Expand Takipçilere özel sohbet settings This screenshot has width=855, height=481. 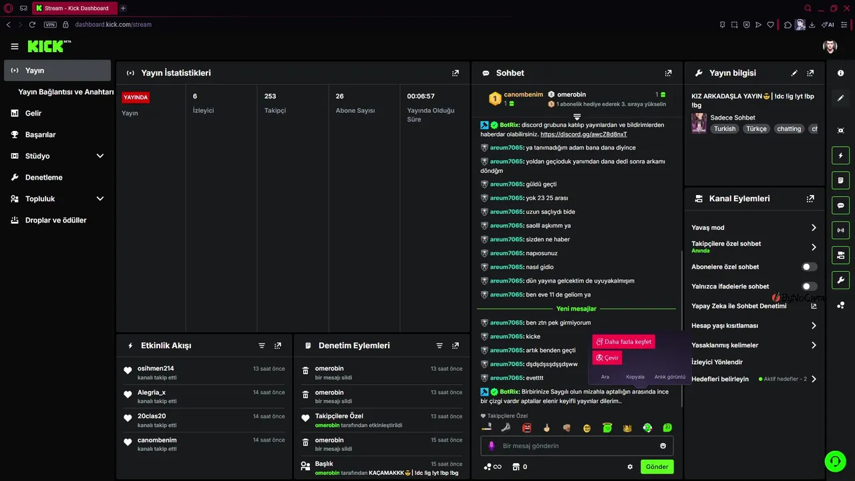[x=814, y=247]
